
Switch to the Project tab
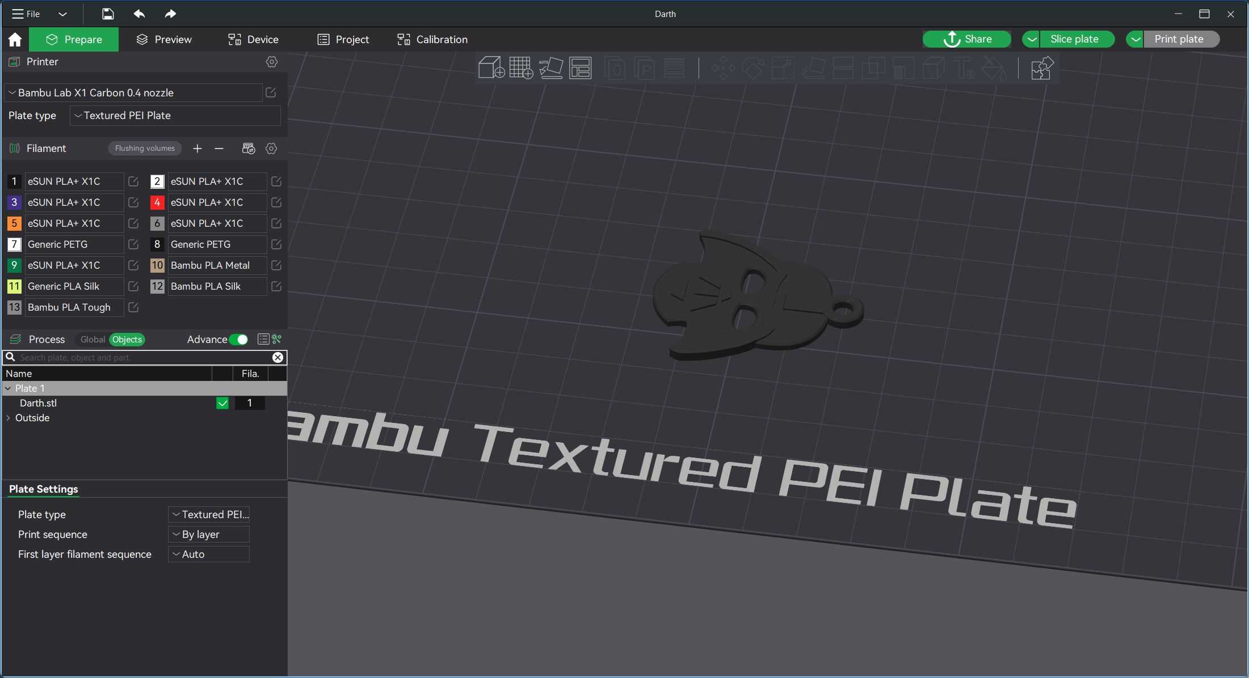click(x=343, y=39)
